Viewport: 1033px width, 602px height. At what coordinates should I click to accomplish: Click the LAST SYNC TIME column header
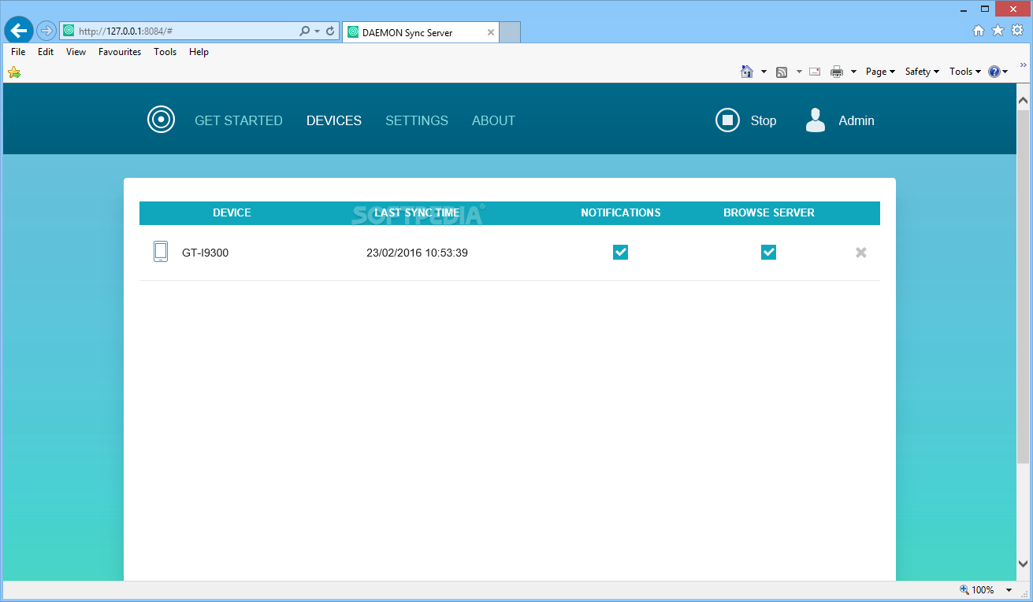417,212
